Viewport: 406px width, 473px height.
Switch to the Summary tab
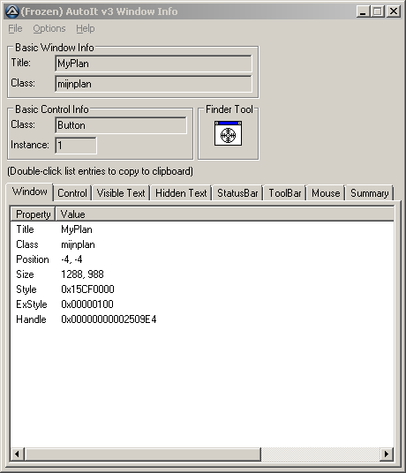point(370,193)
